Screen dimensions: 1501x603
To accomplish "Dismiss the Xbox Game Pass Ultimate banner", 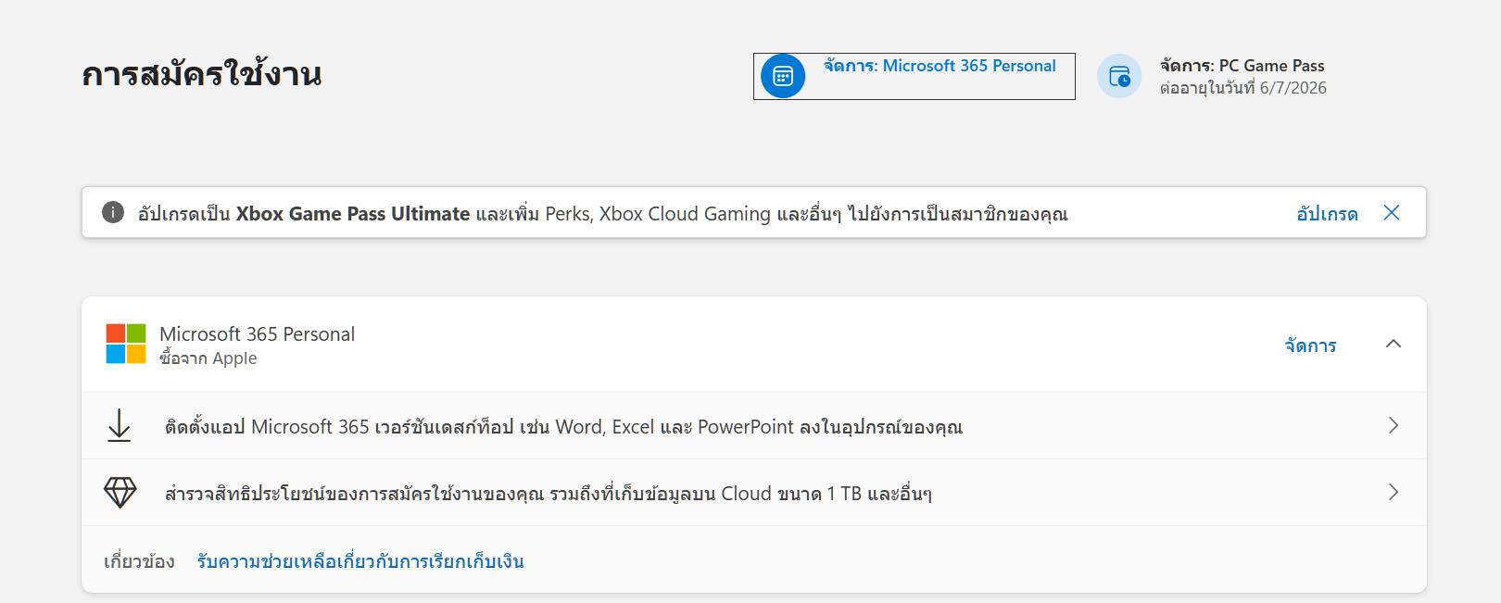I will (x=1392, y=213).
